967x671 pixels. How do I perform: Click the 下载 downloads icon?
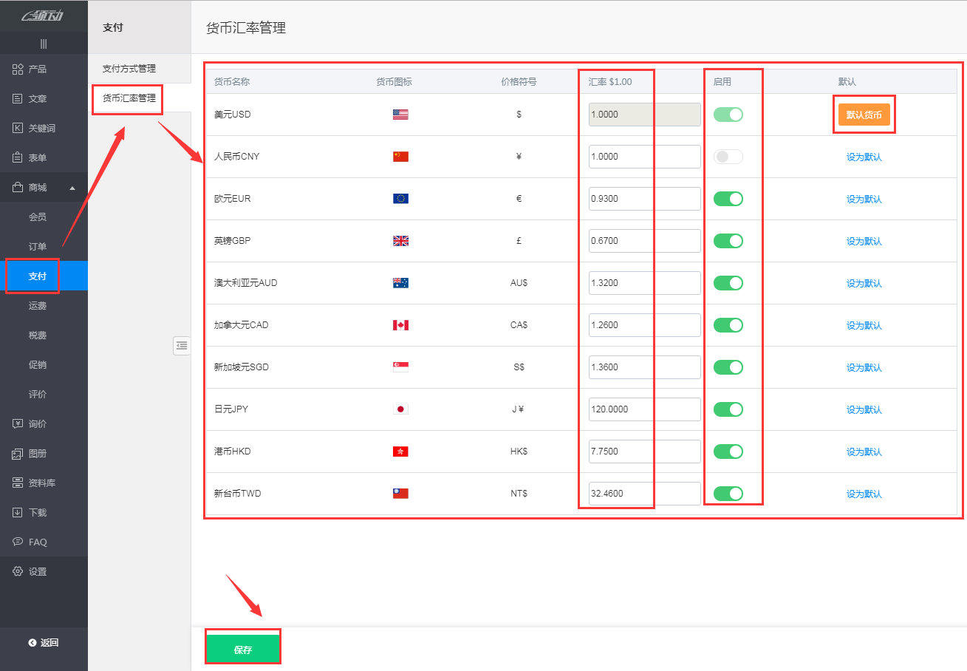coord(16,511)
